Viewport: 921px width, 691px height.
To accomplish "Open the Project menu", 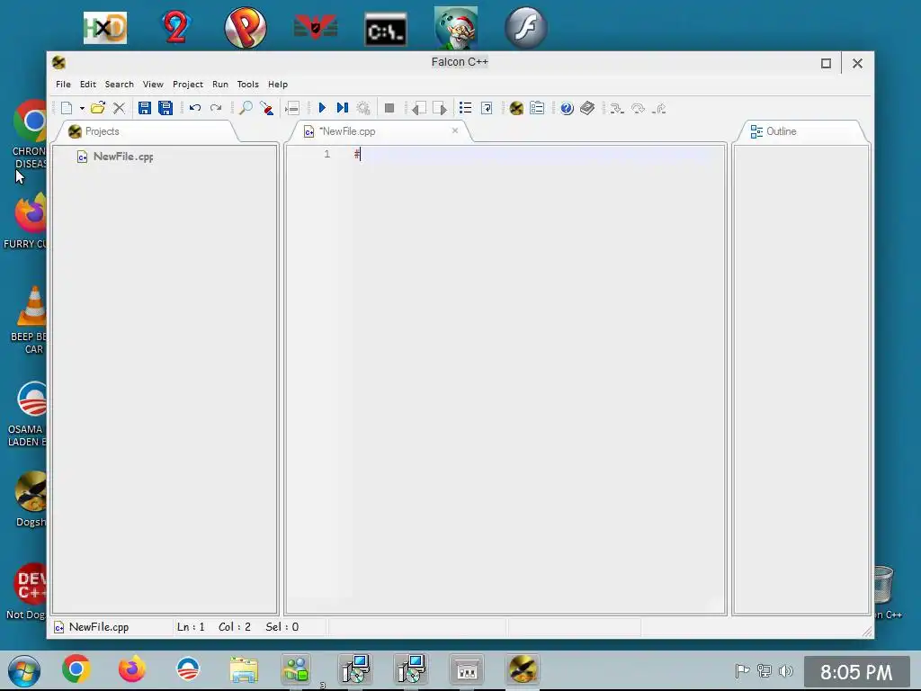I will pos(188,84).
